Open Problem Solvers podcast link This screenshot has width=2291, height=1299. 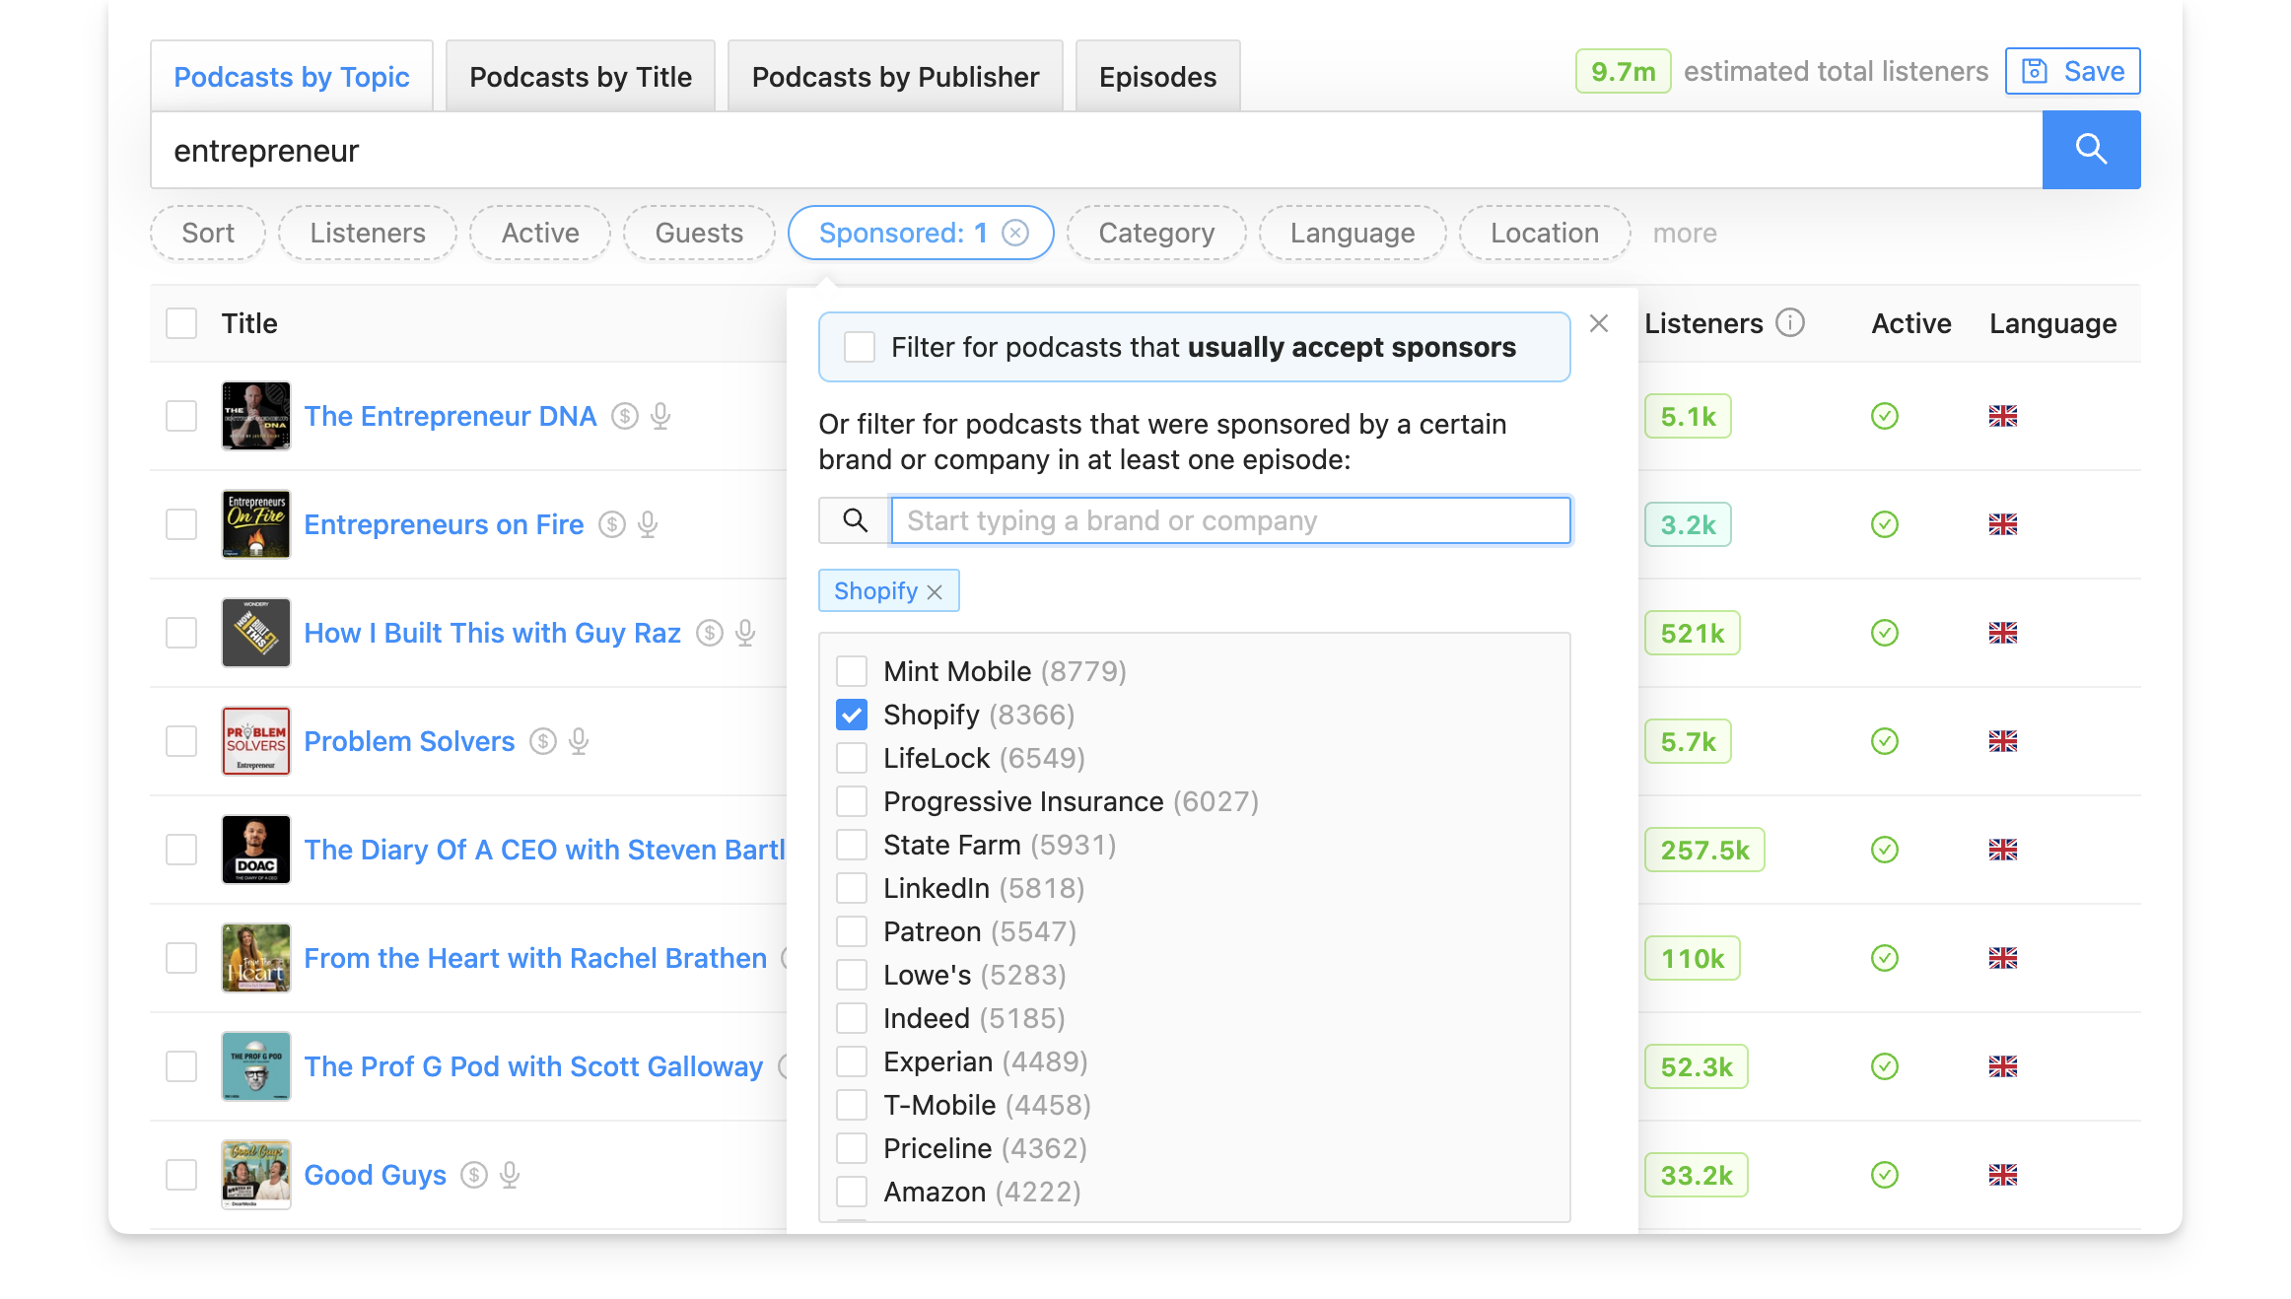[409, 741]
